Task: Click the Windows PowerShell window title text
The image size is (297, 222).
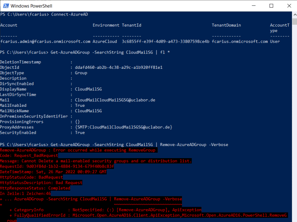Action: [31, 6]
